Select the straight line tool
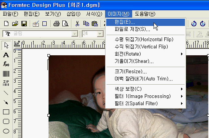 tap(6, 93)
